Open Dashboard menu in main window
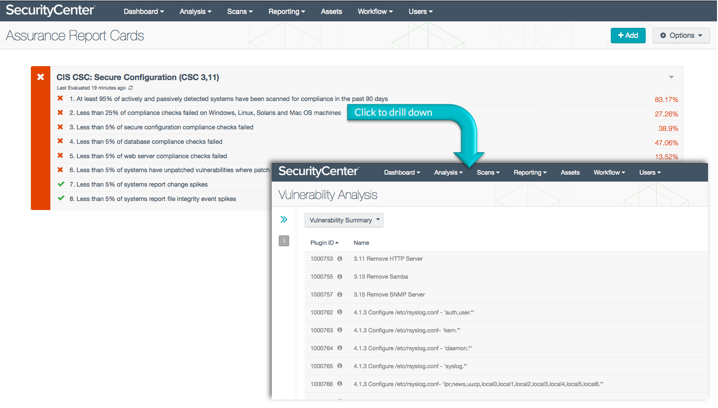The image size is (718, 408). coord(144,11)
